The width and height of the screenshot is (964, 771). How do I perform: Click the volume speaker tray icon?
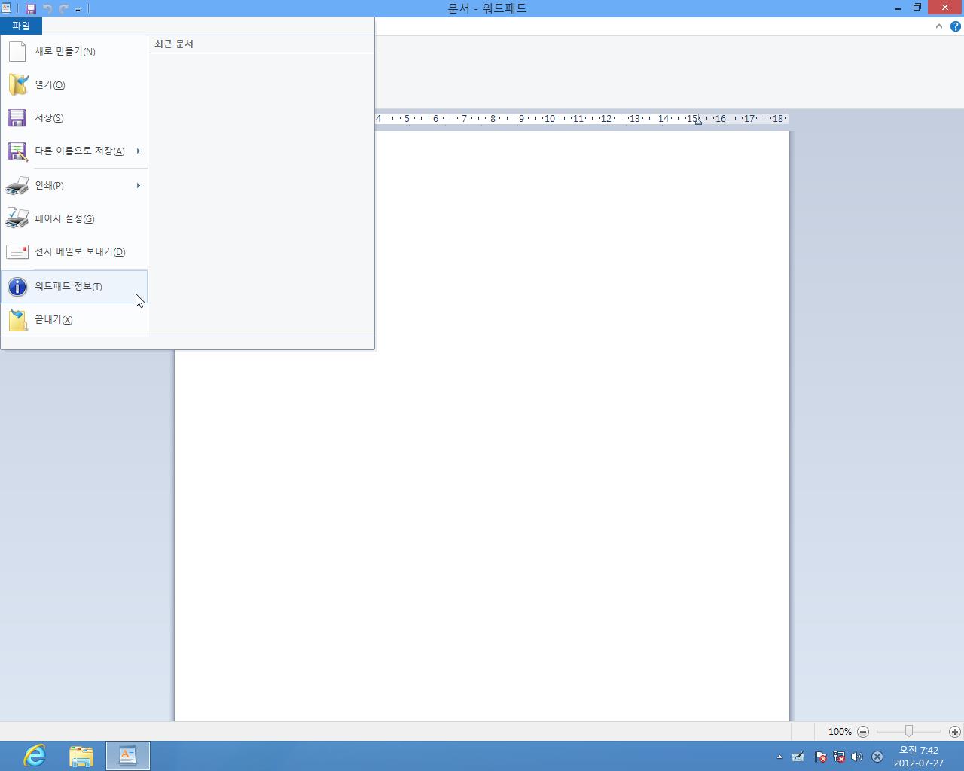[857, 757]
